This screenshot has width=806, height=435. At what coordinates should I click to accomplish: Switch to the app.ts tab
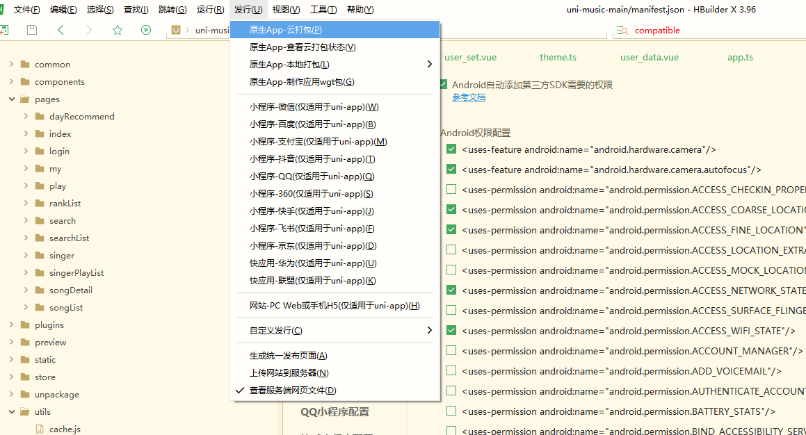pos(740,58)
